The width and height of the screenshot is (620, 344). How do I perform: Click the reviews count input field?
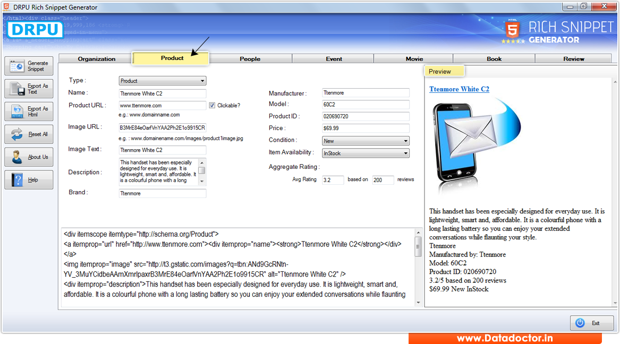pyautogui.click(x=383, y=180)
